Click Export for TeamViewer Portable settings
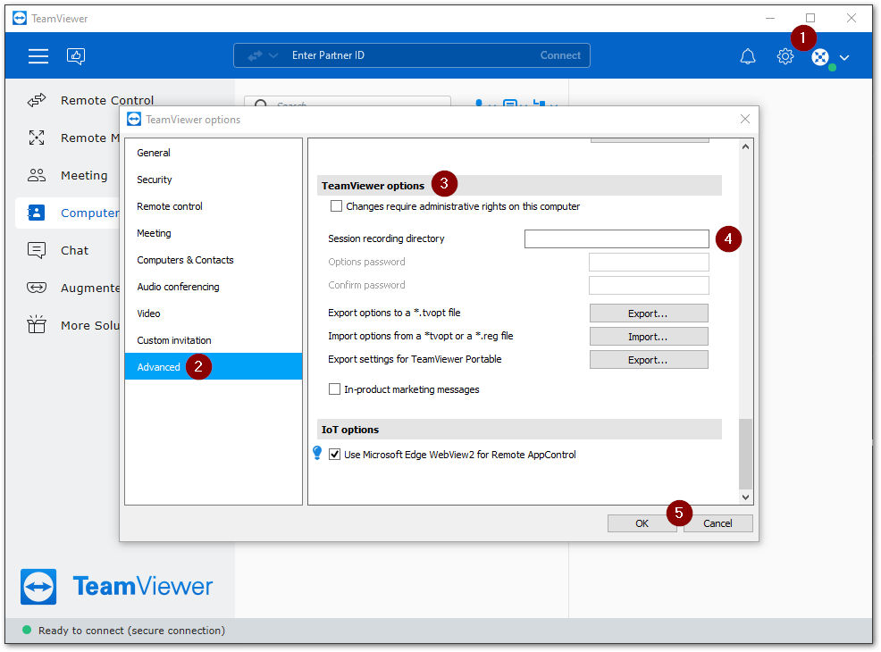Viewport: 881px width, 652px height. tap(649, 360)
